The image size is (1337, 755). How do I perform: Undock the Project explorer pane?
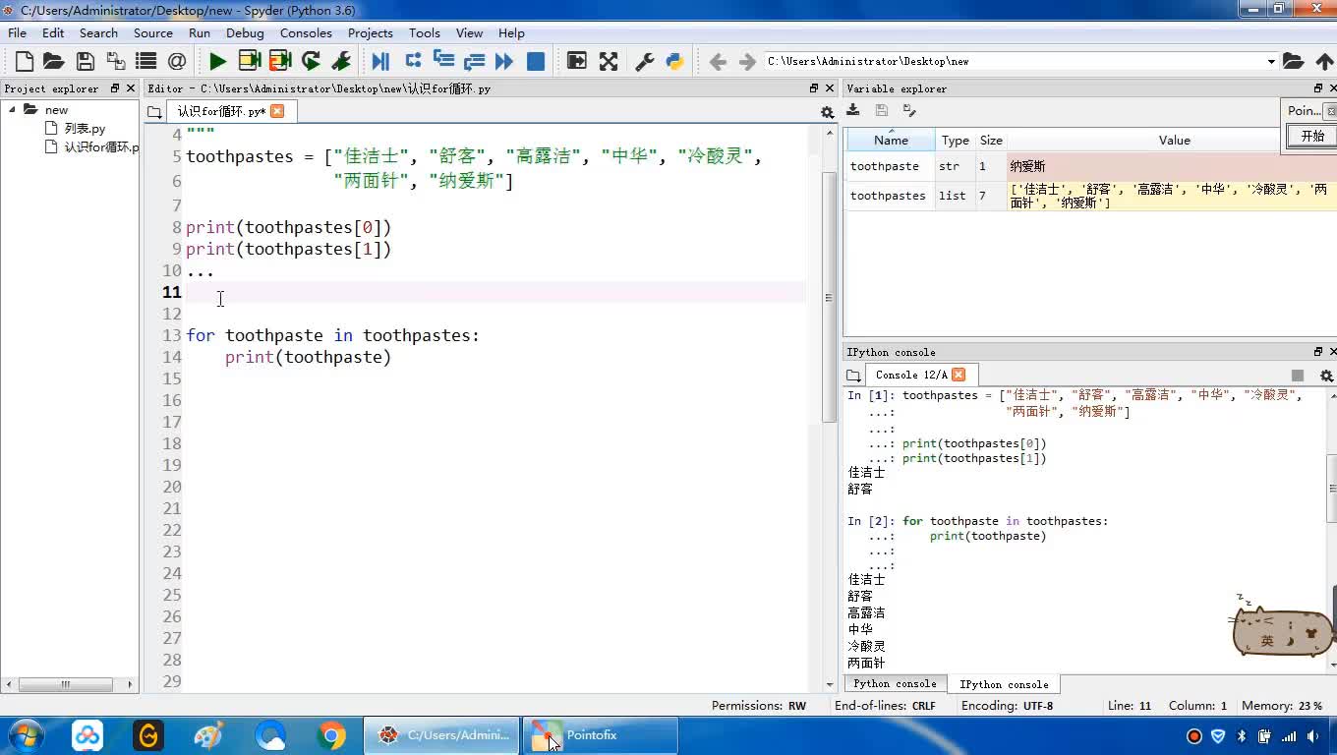click(x=115, y=88)
